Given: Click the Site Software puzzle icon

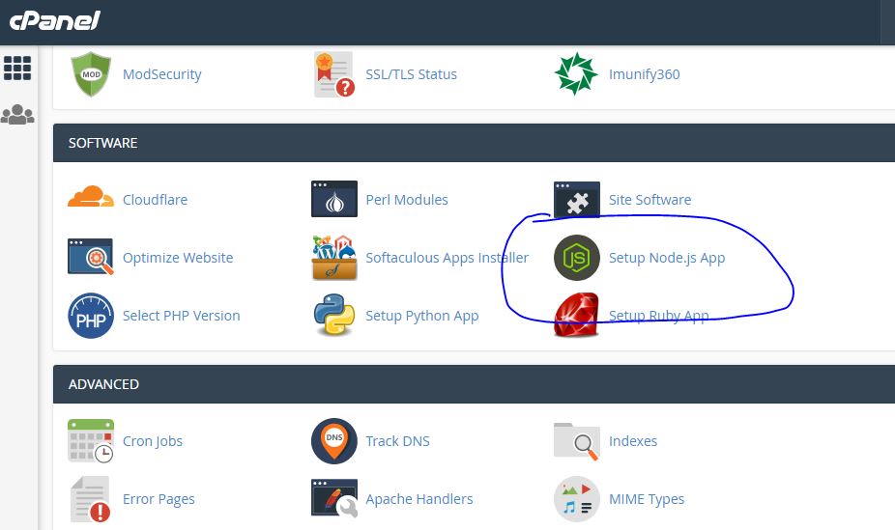Looking at the screenshot, I should pyautogui.click(x=576, y=199).
